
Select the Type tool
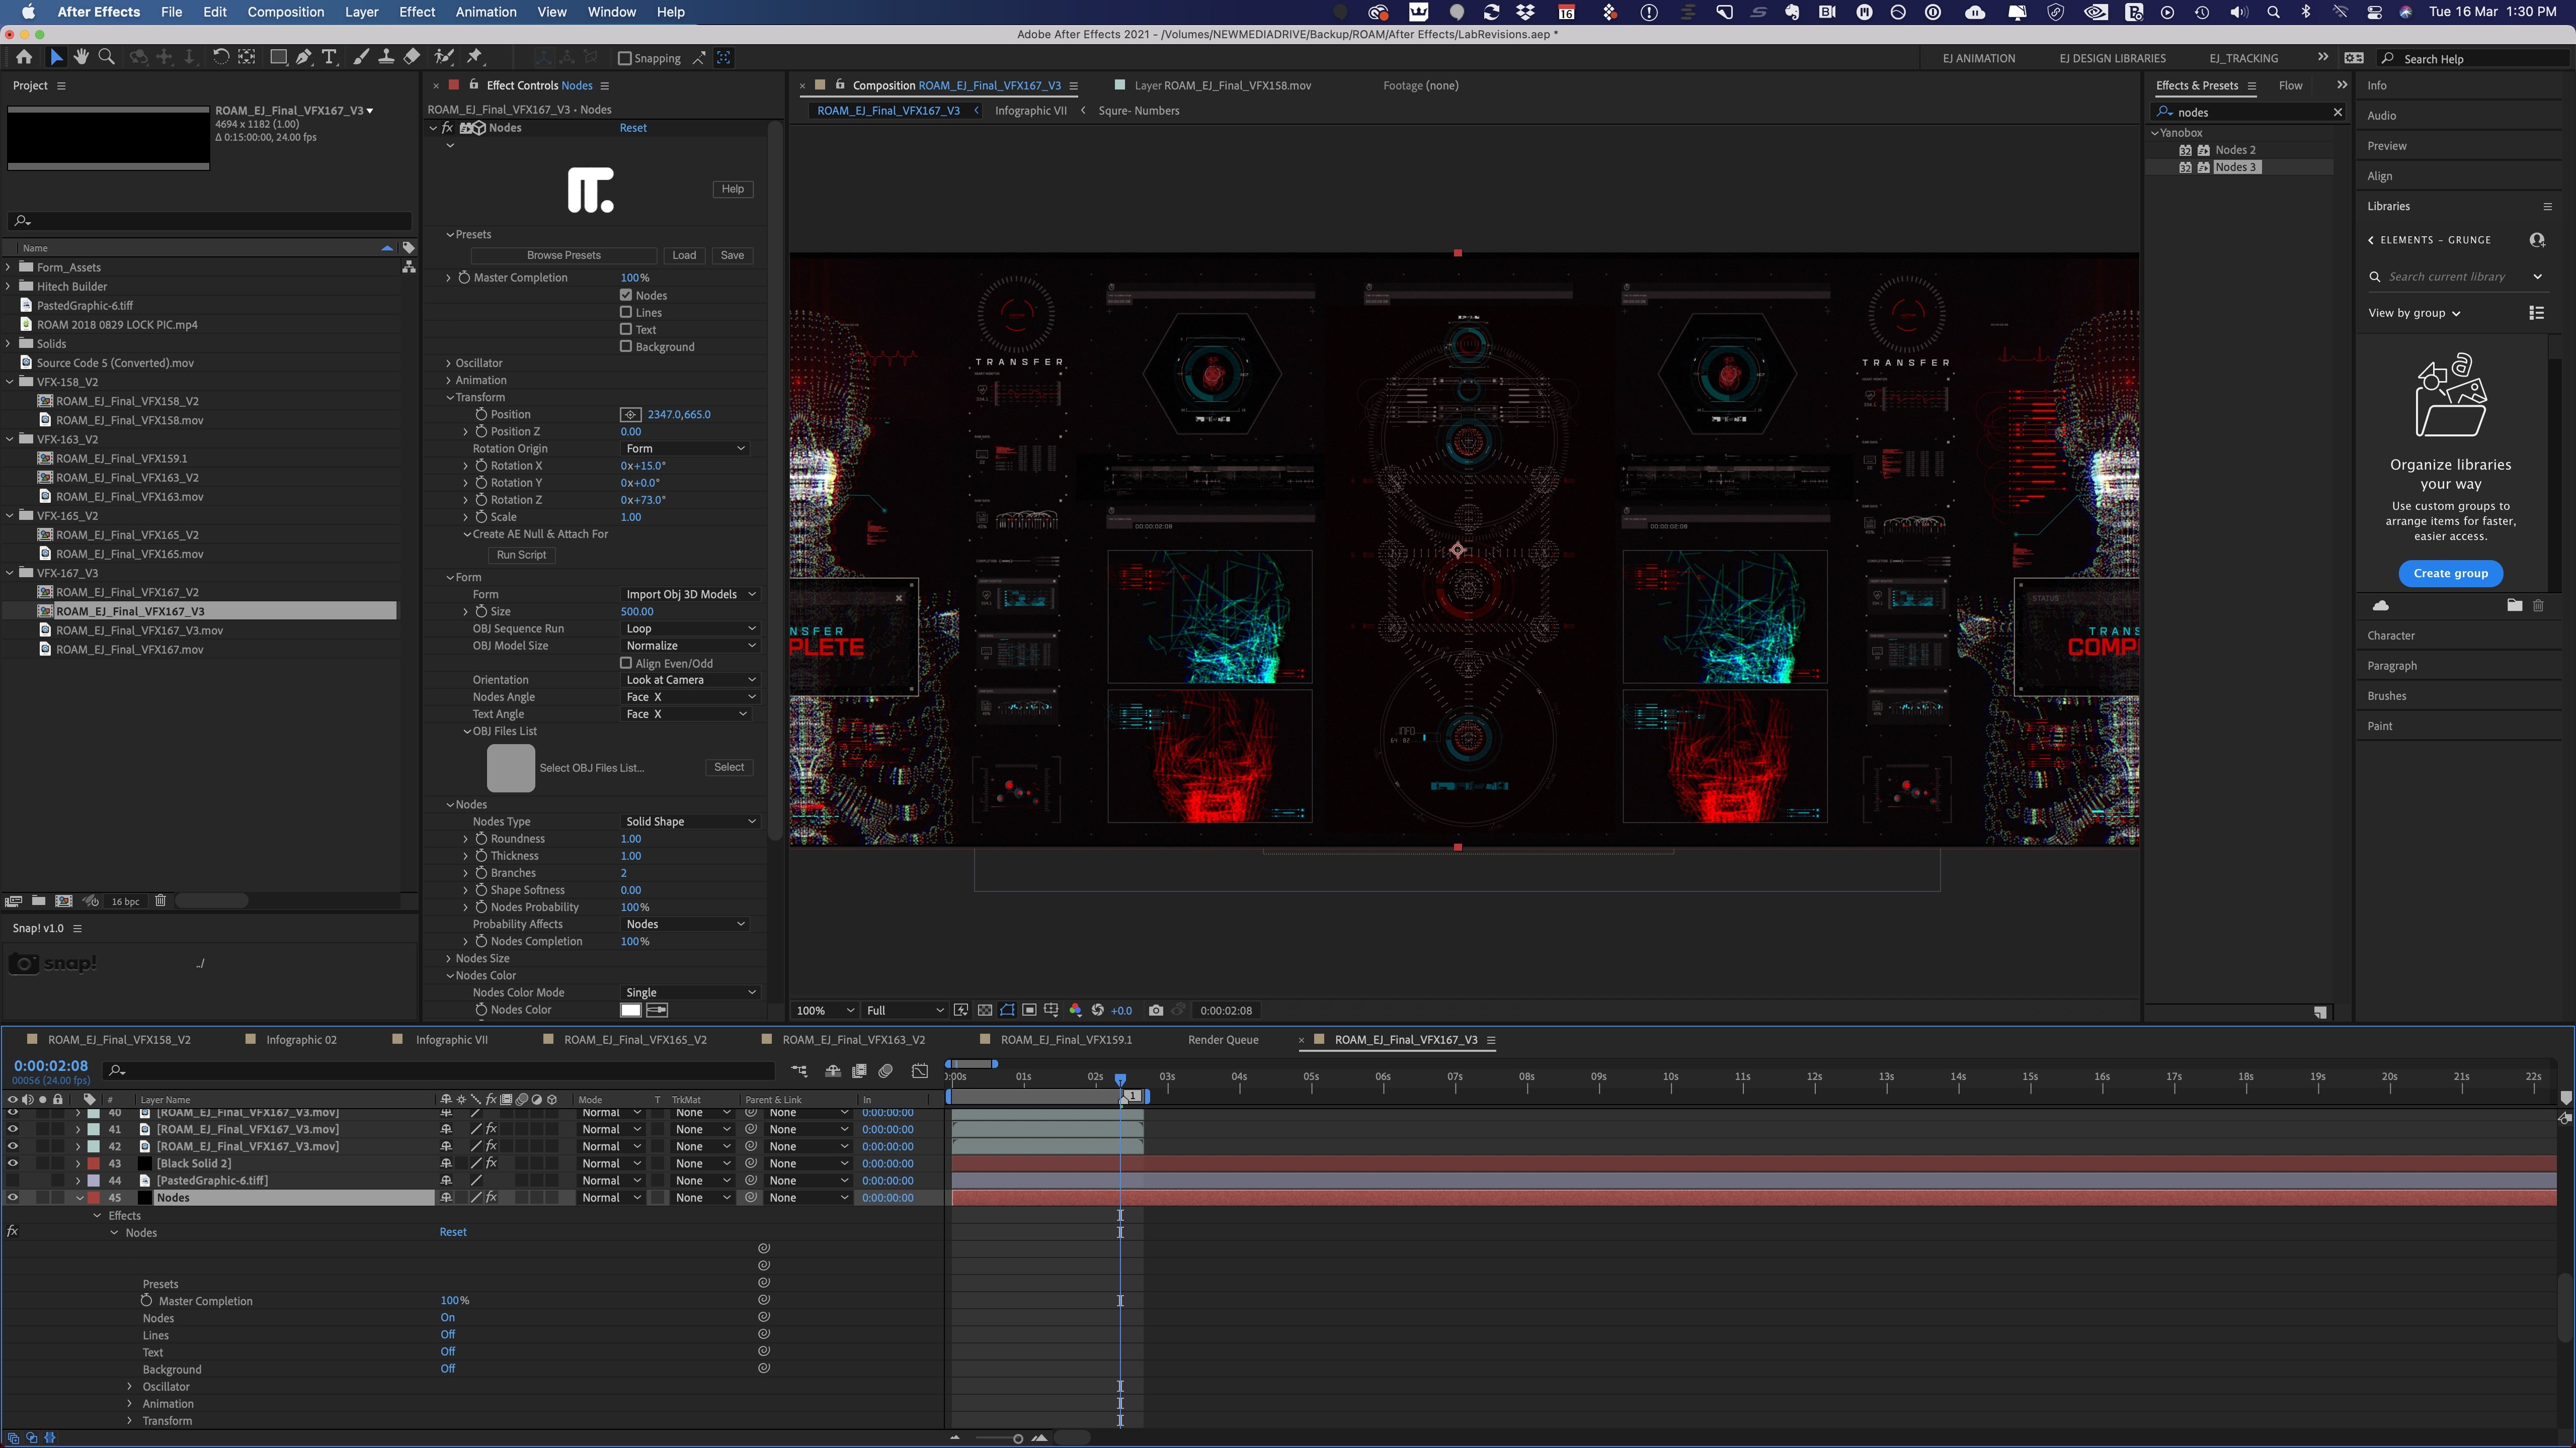point(329,57)
